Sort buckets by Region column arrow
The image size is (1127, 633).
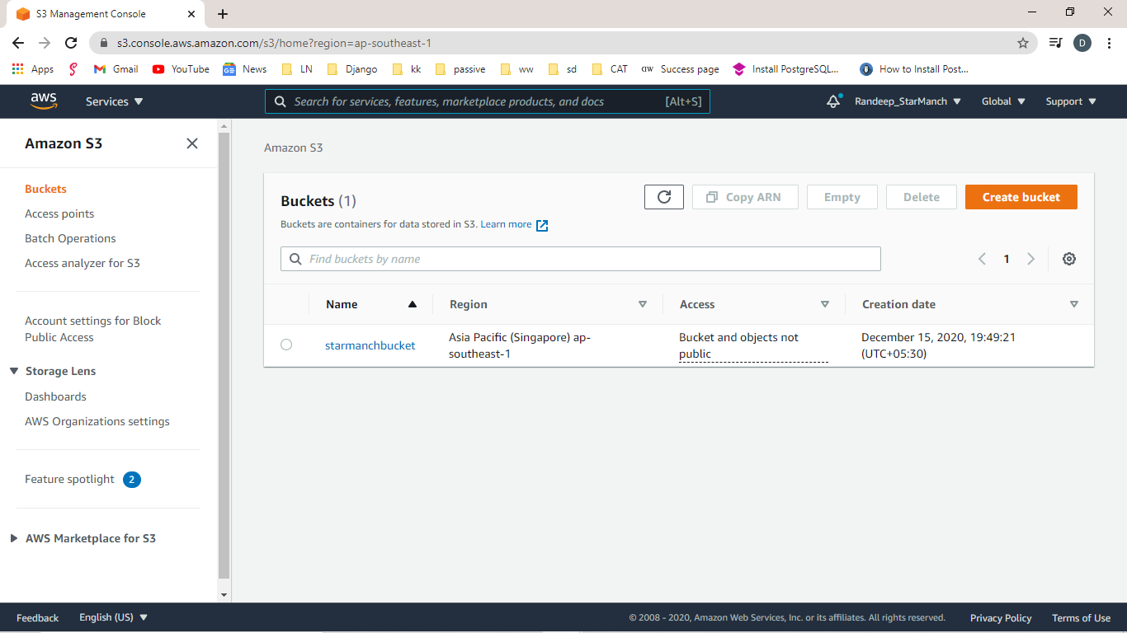point(643,304)
